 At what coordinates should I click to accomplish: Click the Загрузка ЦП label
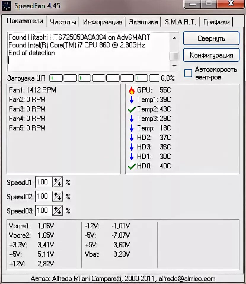(x=26, y=79)
